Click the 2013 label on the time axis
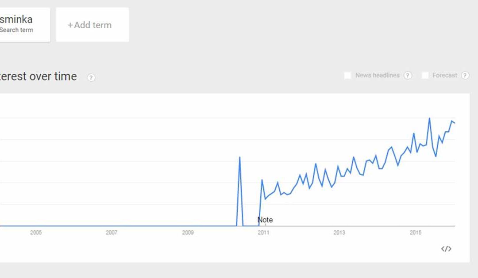This screenshot has height=278, width=478. coord(339,232)
